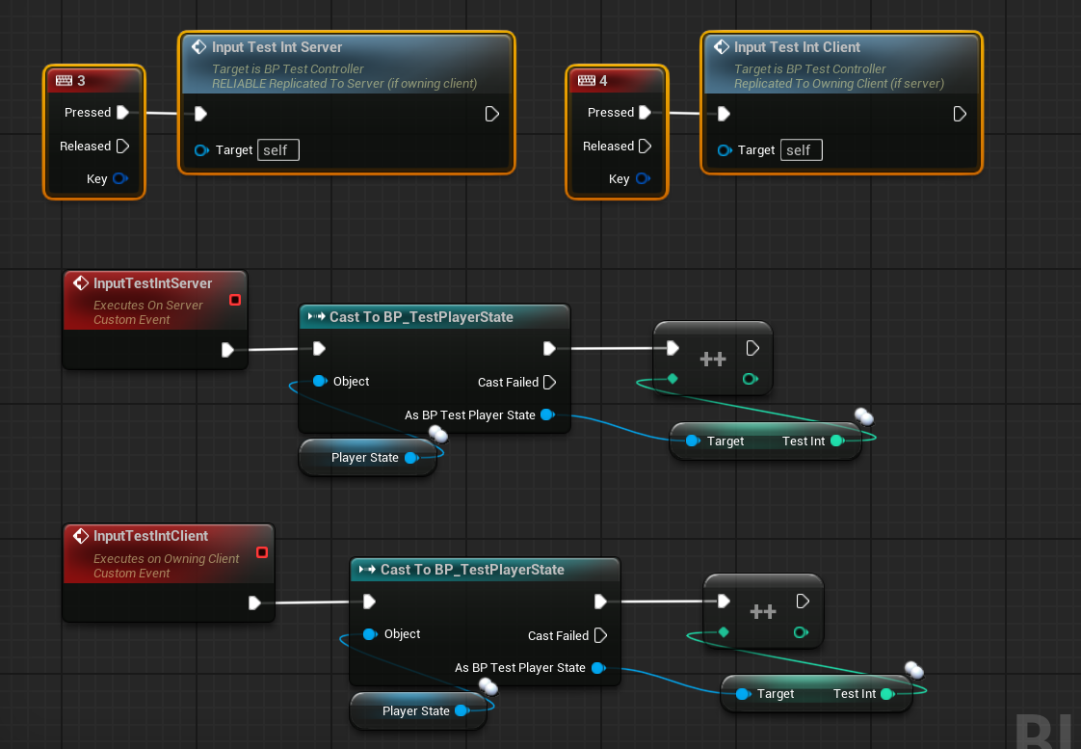
Task: Click exec input pin of Input Test Int Server
Action: [200, 114]
